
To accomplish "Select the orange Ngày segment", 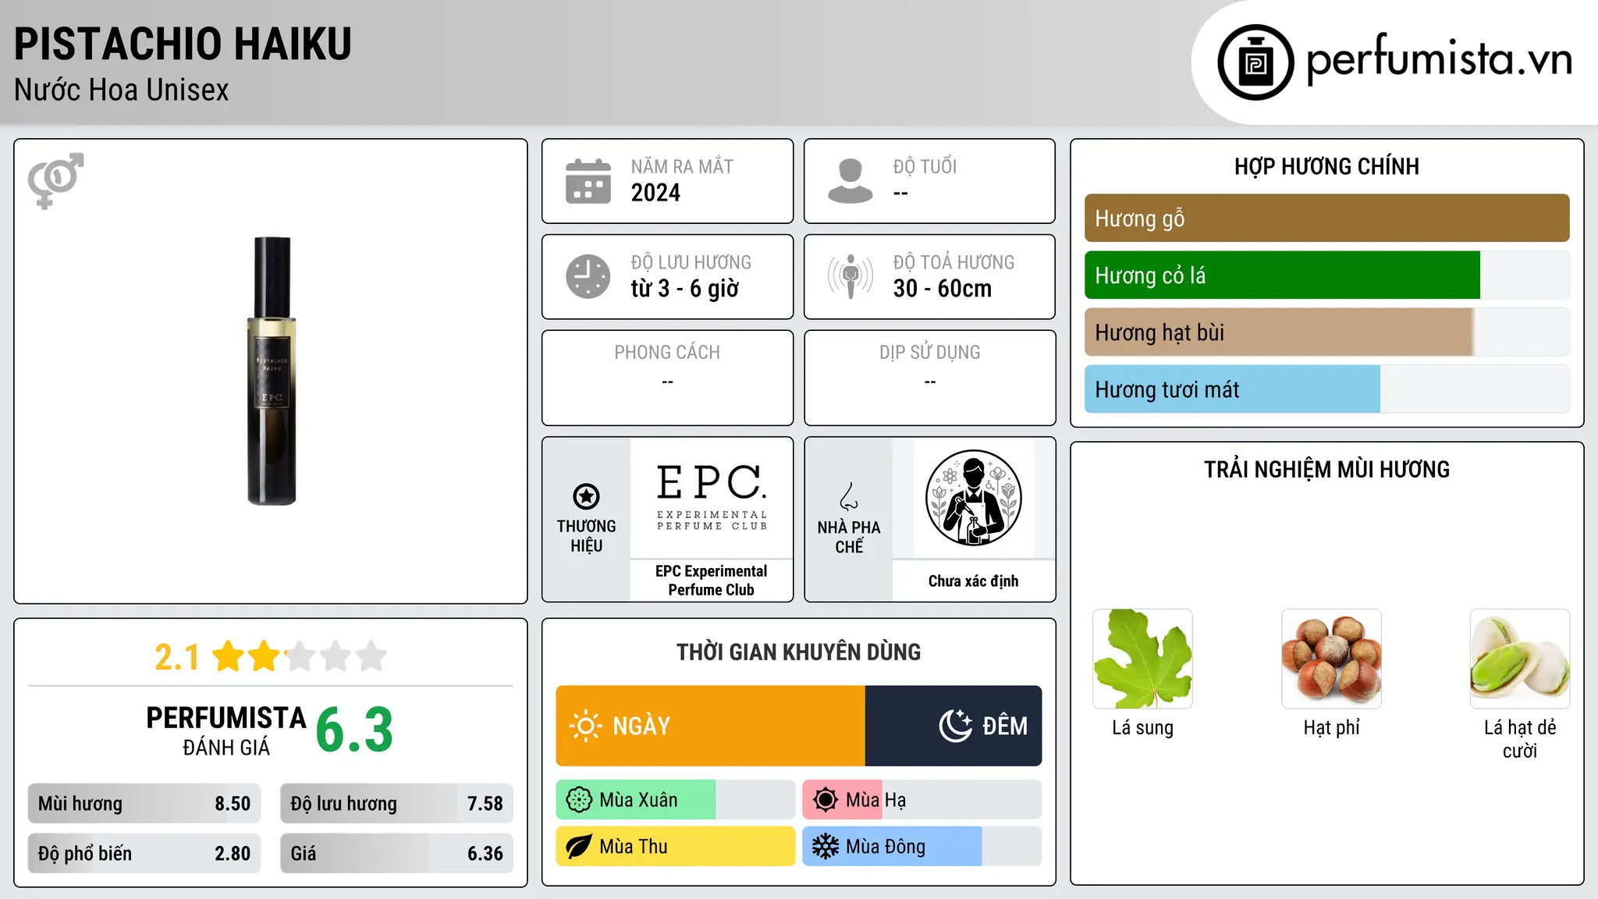I will point(711,726).
